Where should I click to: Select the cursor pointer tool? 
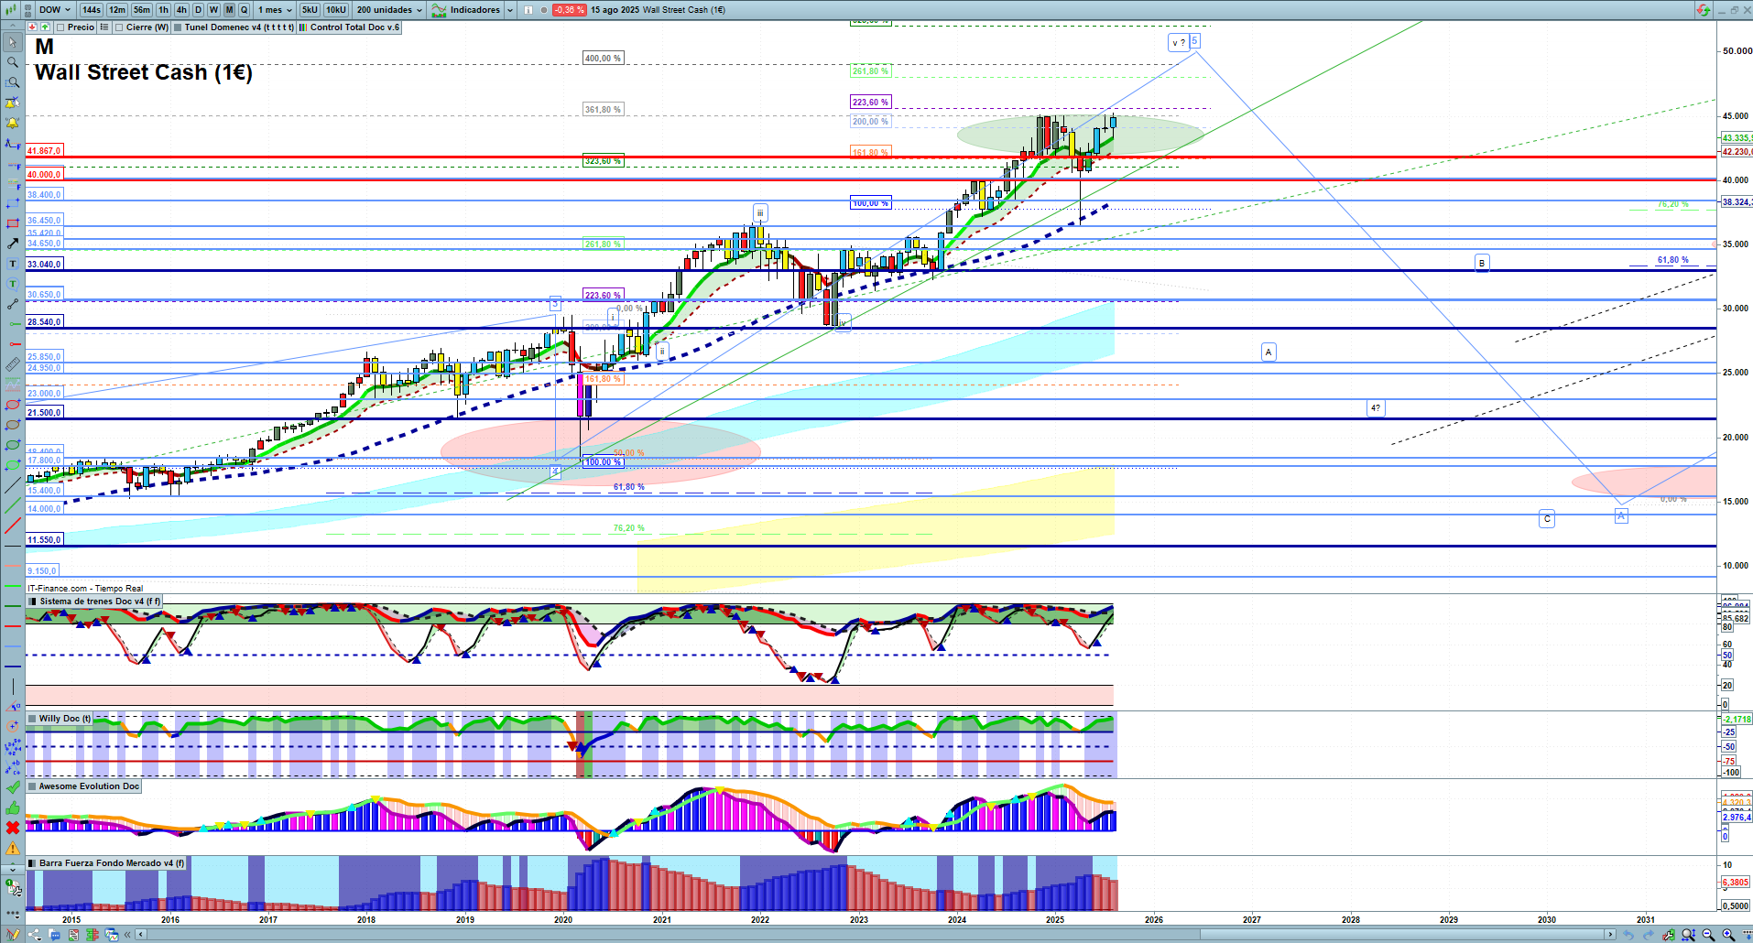[13, 42]
